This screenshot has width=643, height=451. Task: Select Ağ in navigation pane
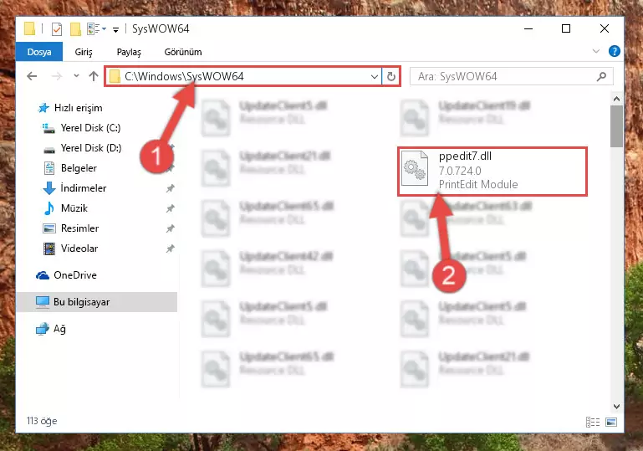59,329
